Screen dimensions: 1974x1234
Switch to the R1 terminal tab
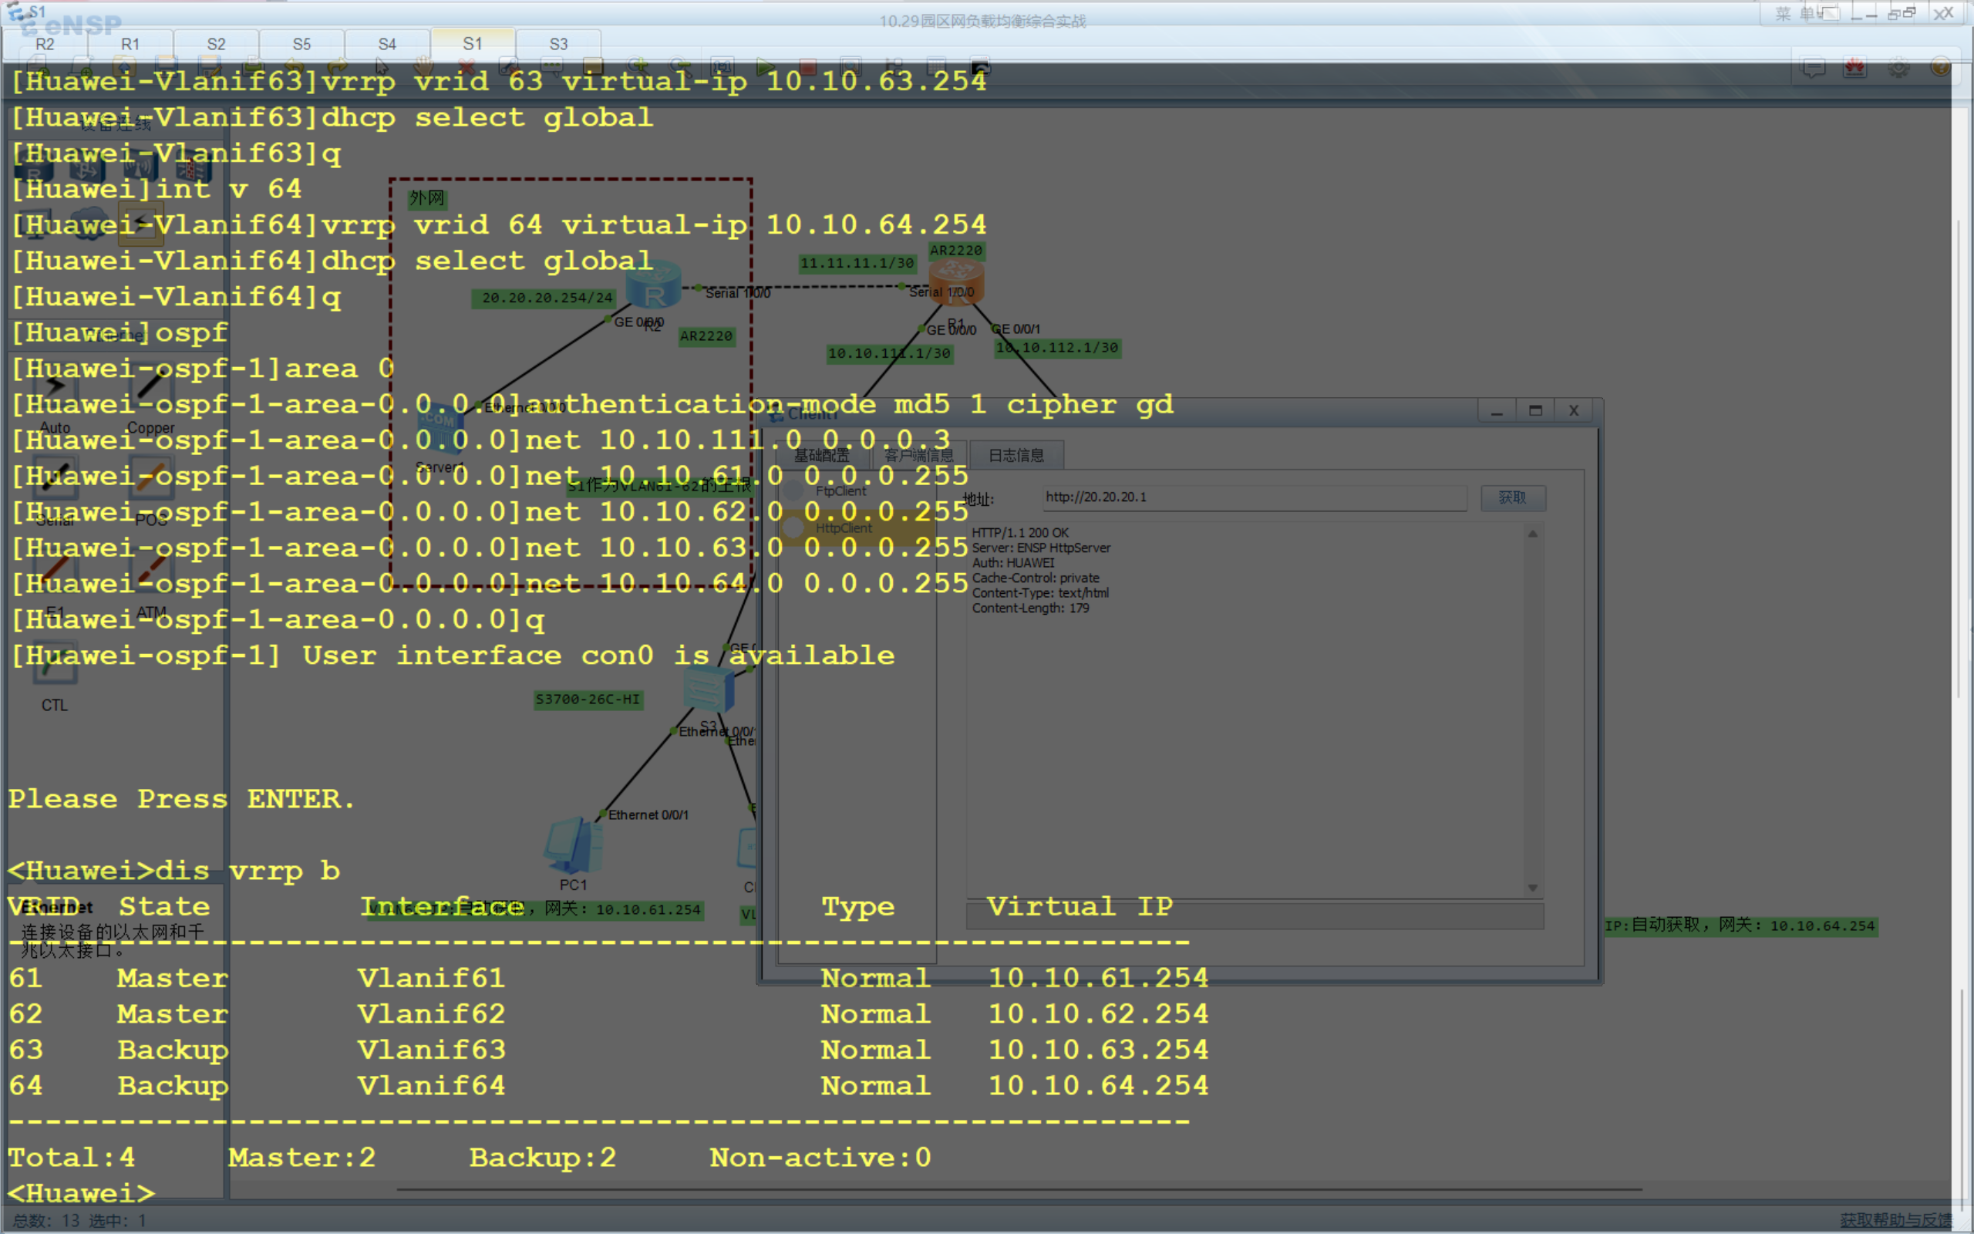pyautogui.click(x=130, y=44)
